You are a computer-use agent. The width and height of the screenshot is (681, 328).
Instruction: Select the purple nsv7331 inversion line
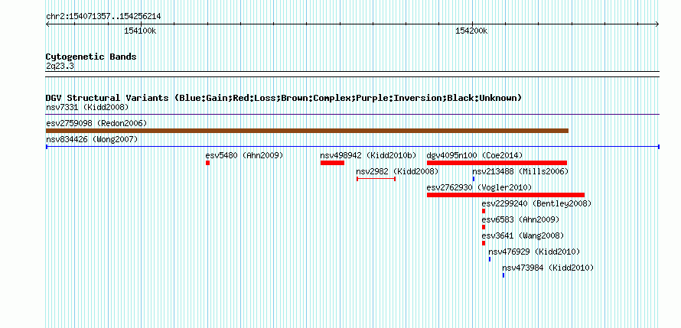[353, 115]
